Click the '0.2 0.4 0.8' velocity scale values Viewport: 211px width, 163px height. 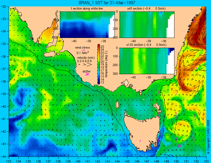click(84, 61)
